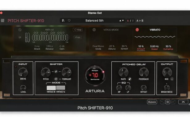Viewport: 190px width, 117px height.
Task: Toggle the formant power button
Action: point(56,79)
